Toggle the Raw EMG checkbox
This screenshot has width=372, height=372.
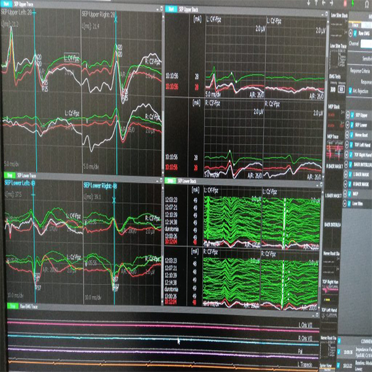[x=355, y=33]
